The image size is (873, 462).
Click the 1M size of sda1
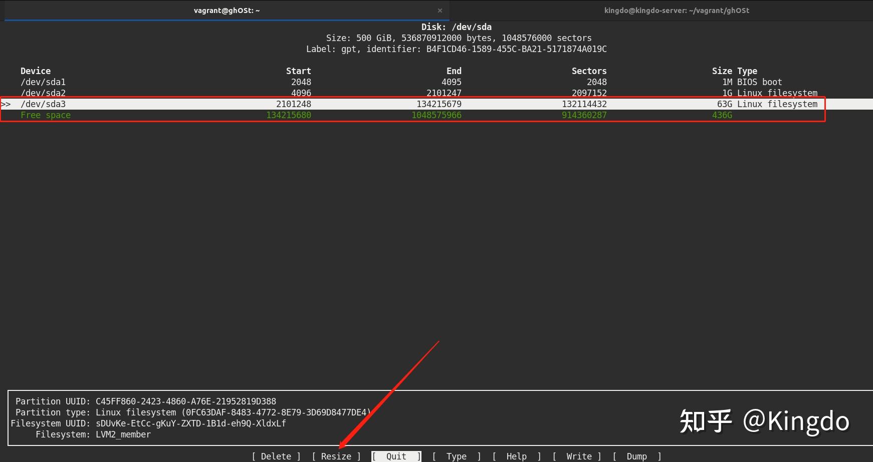(727, 82)
